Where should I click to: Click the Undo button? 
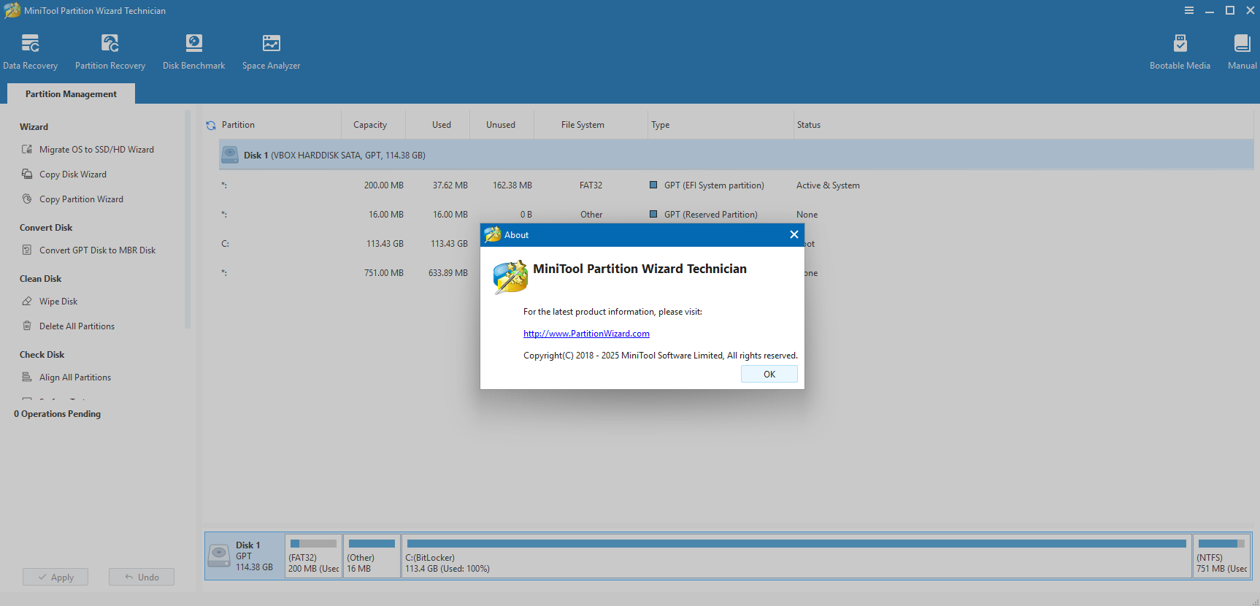(x=142, y=577)
